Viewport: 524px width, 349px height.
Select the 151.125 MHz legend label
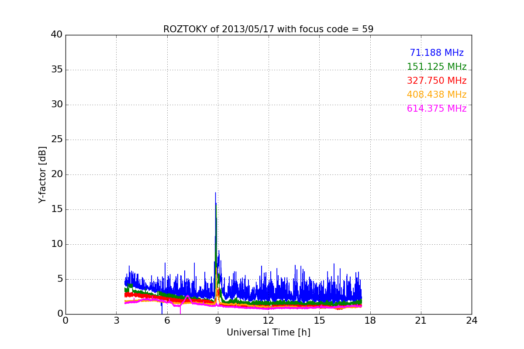point(437,67)
